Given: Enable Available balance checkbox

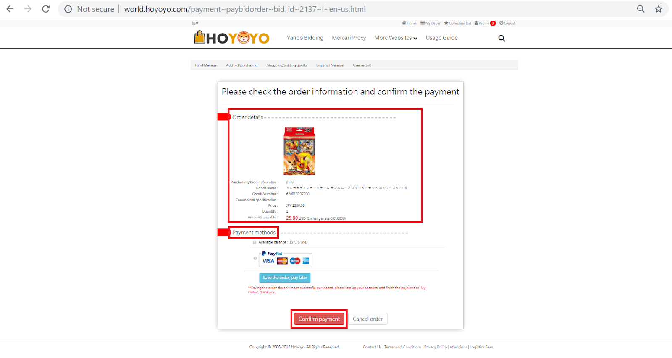Looking at the screenshot, I should (x=255, y=242).
